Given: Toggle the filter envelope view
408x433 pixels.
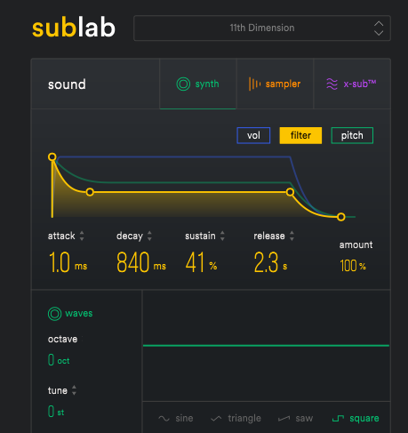Looking at the screenshot, I should 300,135.
